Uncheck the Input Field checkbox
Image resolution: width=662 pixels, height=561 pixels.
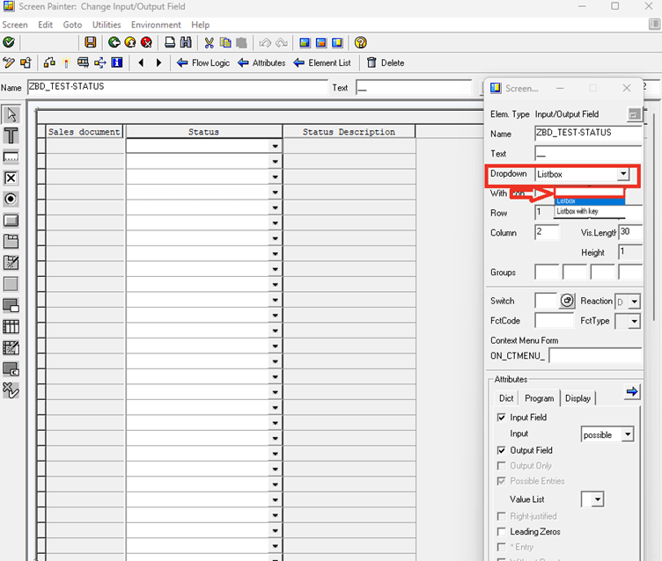[x=501, y=418]
